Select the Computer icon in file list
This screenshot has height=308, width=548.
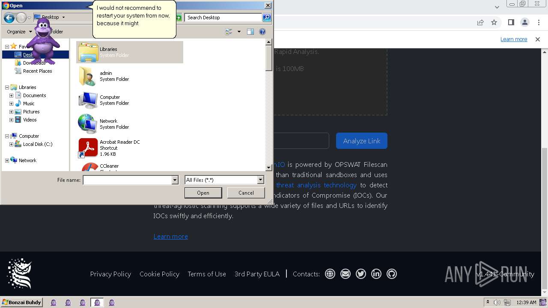point(88,100)
